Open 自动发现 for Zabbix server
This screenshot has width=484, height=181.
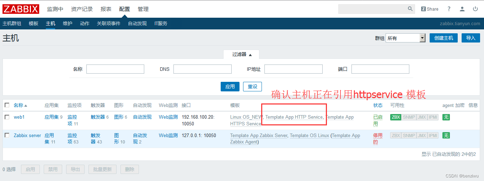[x=140, y=138]
